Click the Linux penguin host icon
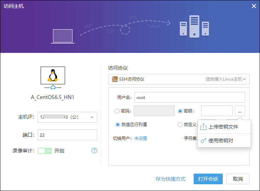This screenshot has height=191, width=260. (53, 76)
